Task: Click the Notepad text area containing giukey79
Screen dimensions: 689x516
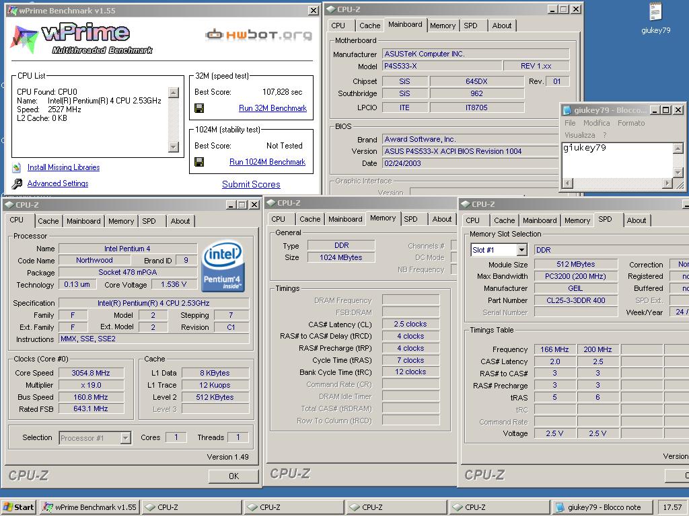Action: click(618, 160)
